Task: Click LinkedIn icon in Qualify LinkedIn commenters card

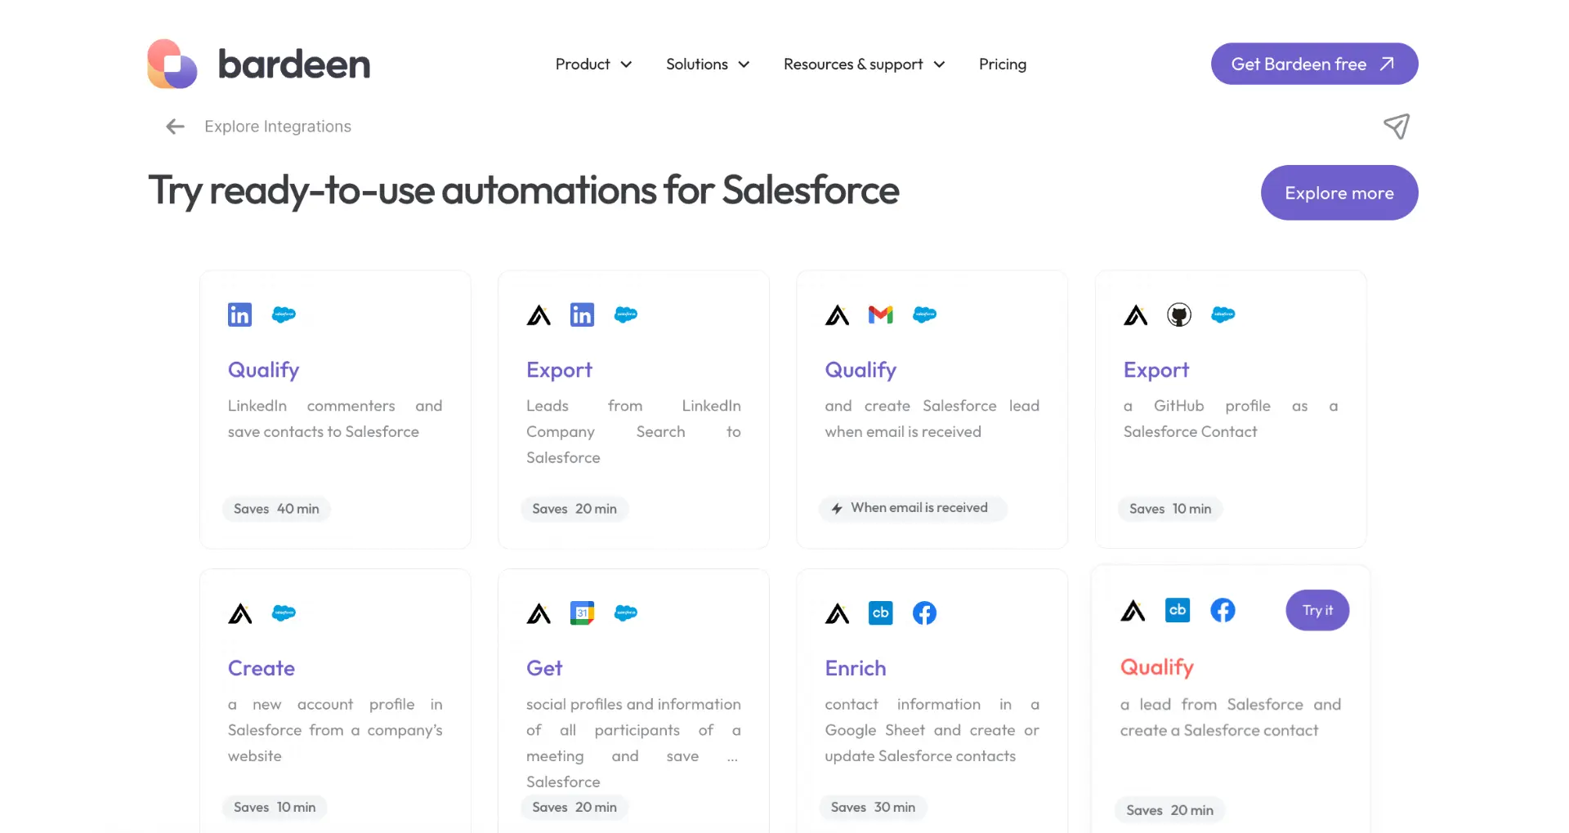Action: click(239, 314)
